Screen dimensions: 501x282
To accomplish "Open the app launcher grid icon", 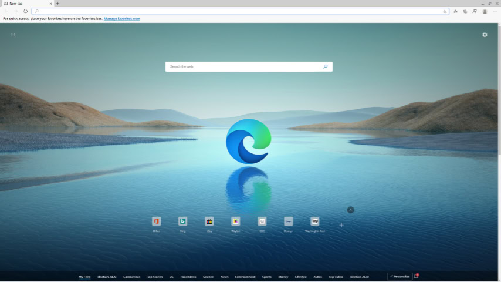I will pos(13,35).
